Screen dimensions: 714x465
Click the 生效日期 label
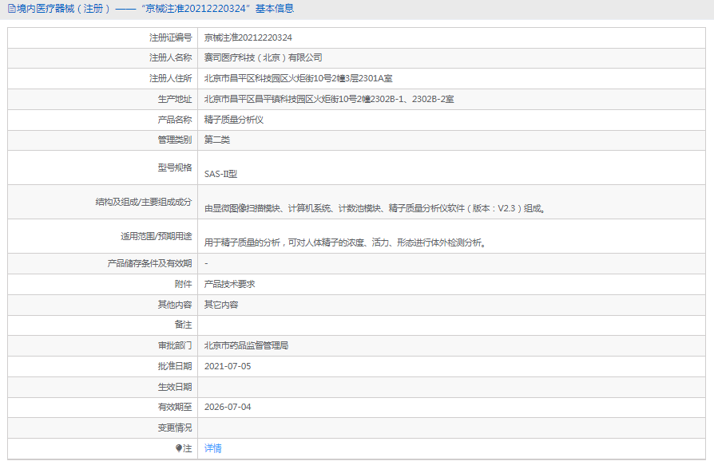point(175,387)
